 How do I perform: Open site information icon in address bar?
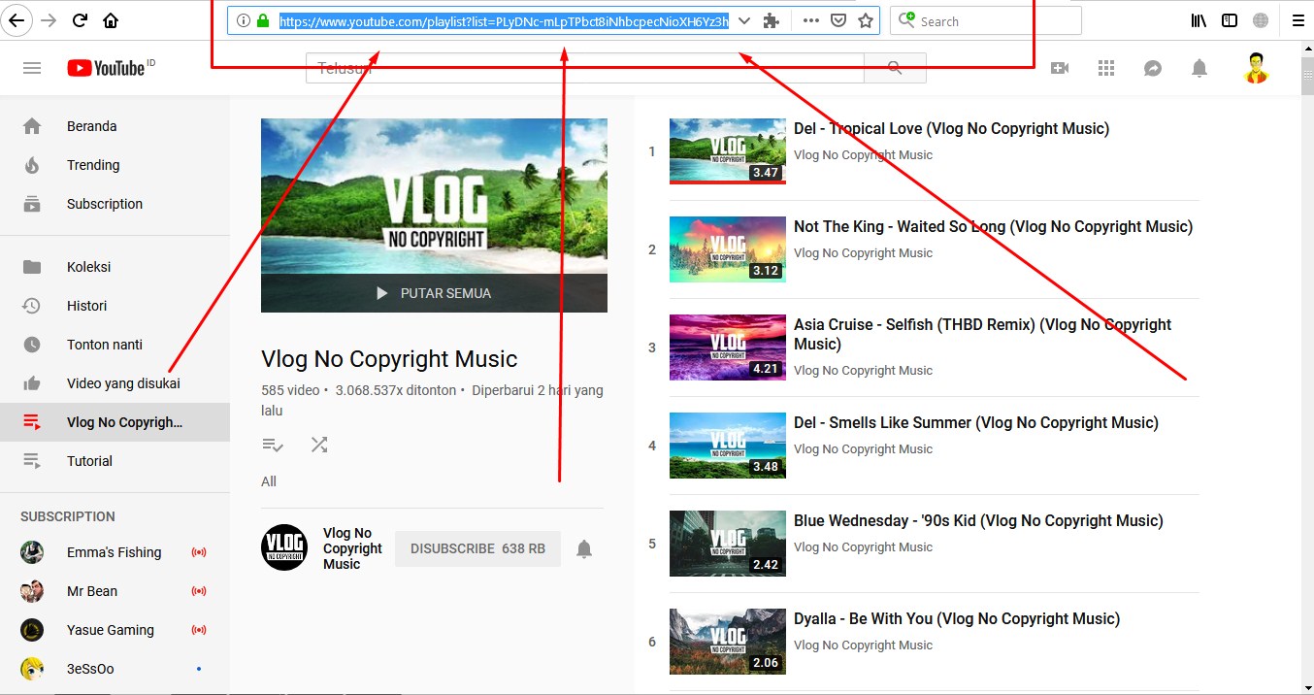(243, 20)
